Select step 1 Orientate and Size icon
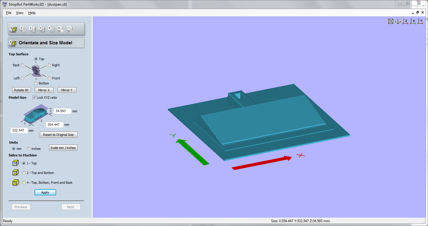The height and width of the screenshot is (226, 428). pyautogui.click(x=13, y=29)
